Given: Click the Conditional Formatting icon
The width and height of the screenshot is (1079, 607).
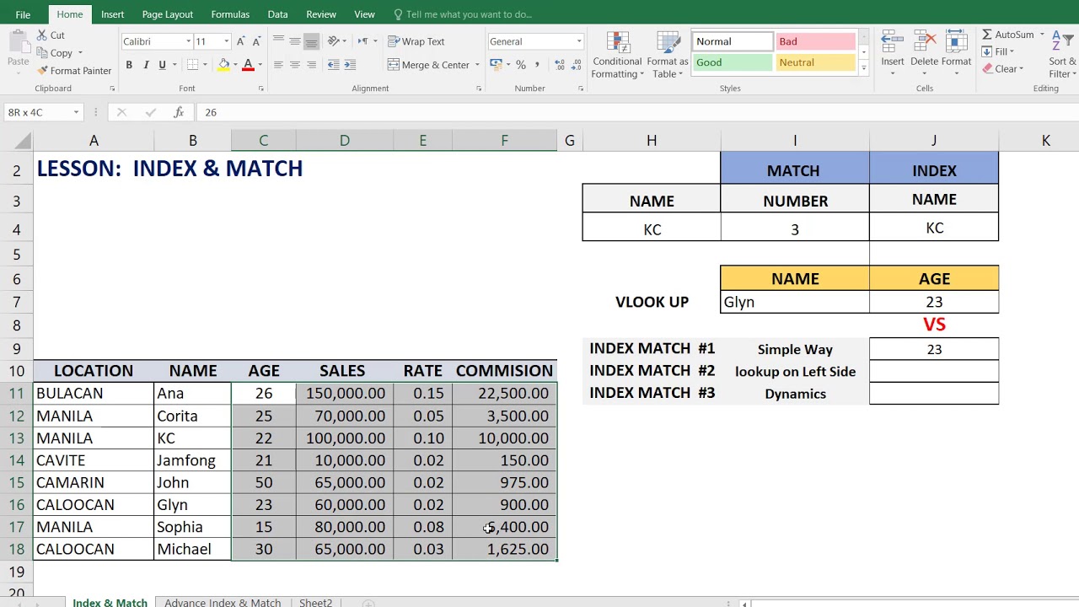Looking at the screenshot, I should click(x=617, y=44).
